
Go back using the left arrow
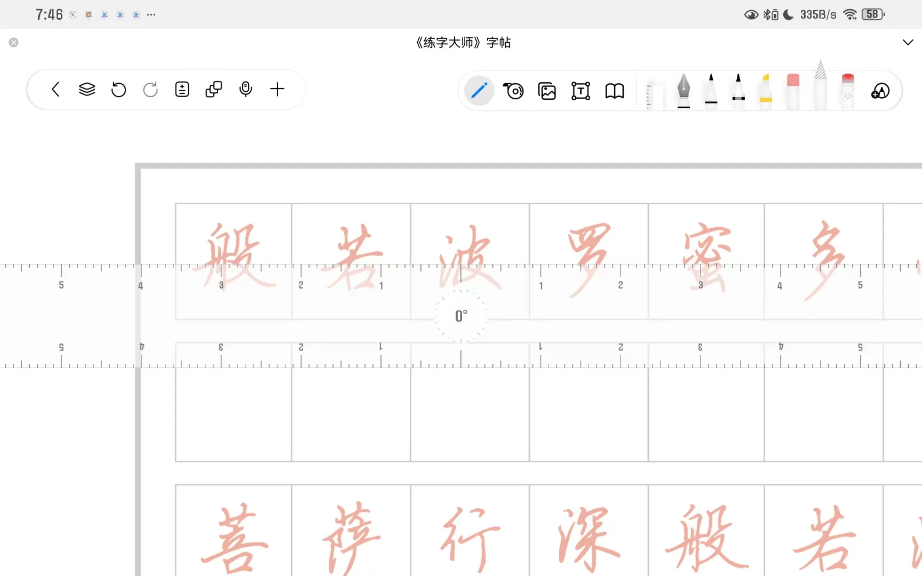click(x=55, y=89)
